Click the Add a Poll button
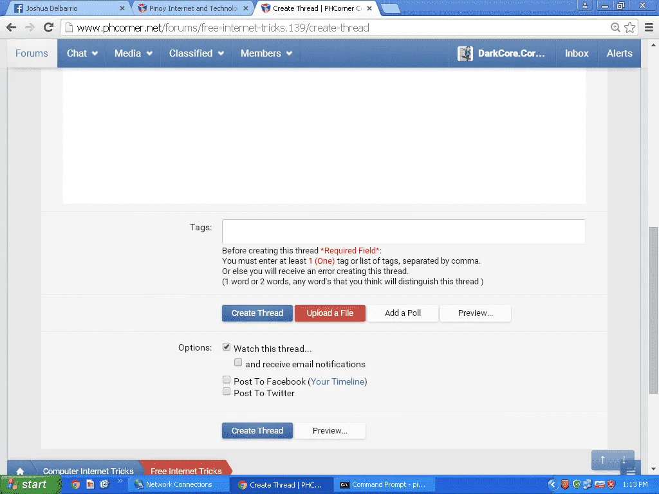Screen dimensions: 659x494 [x=403, y=313]
